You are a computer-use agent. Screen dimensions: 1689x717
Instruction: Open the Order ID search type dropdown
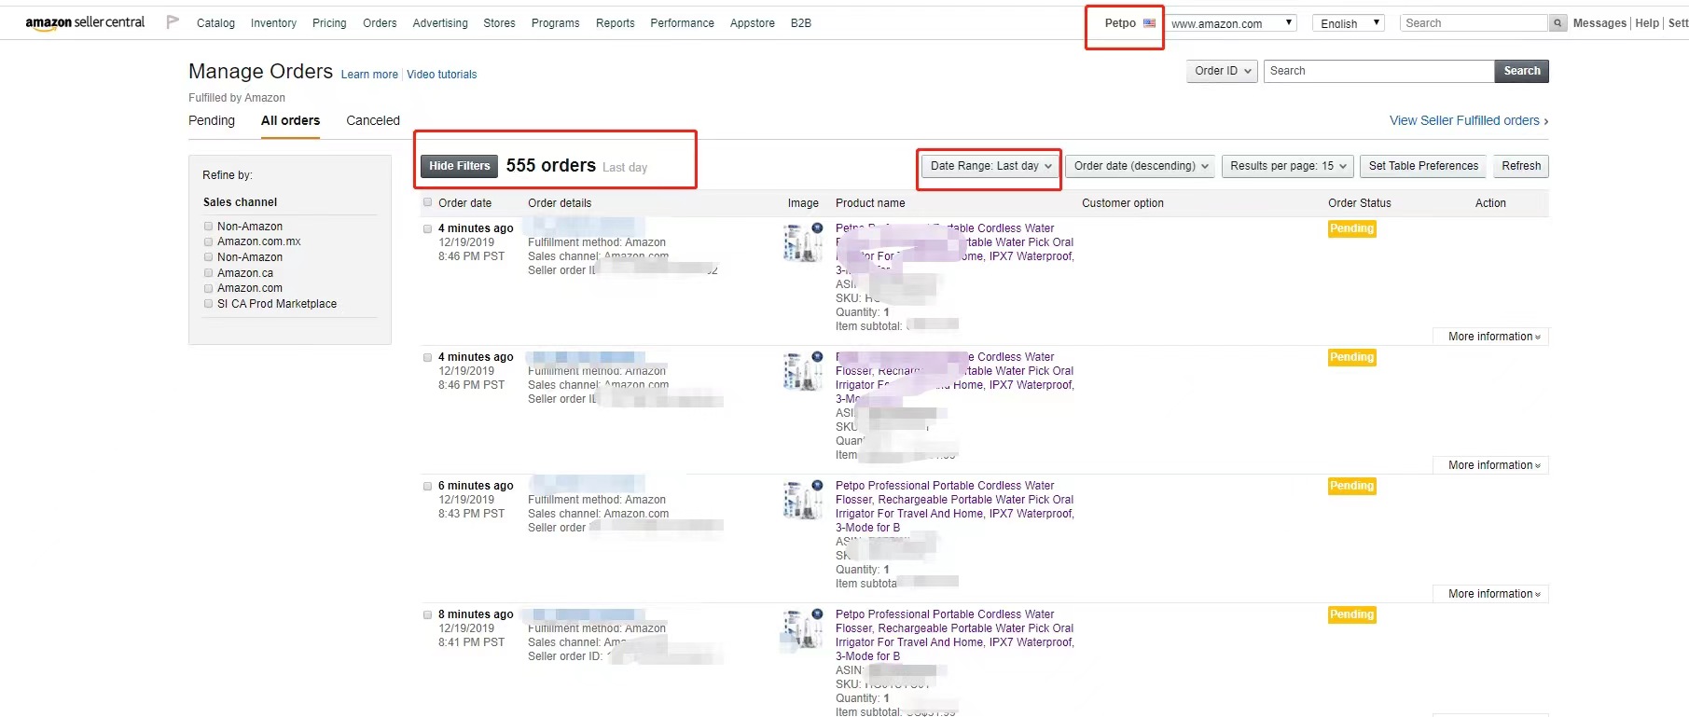[1222, 71]
